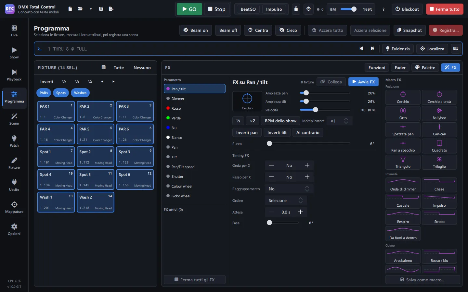Open the Scene sidebar section
468x292 pixels.
pos(14,119)
